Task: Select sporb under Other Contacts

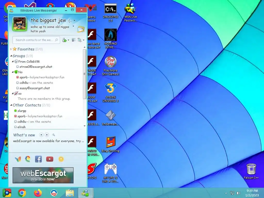Action: point(38,116)
